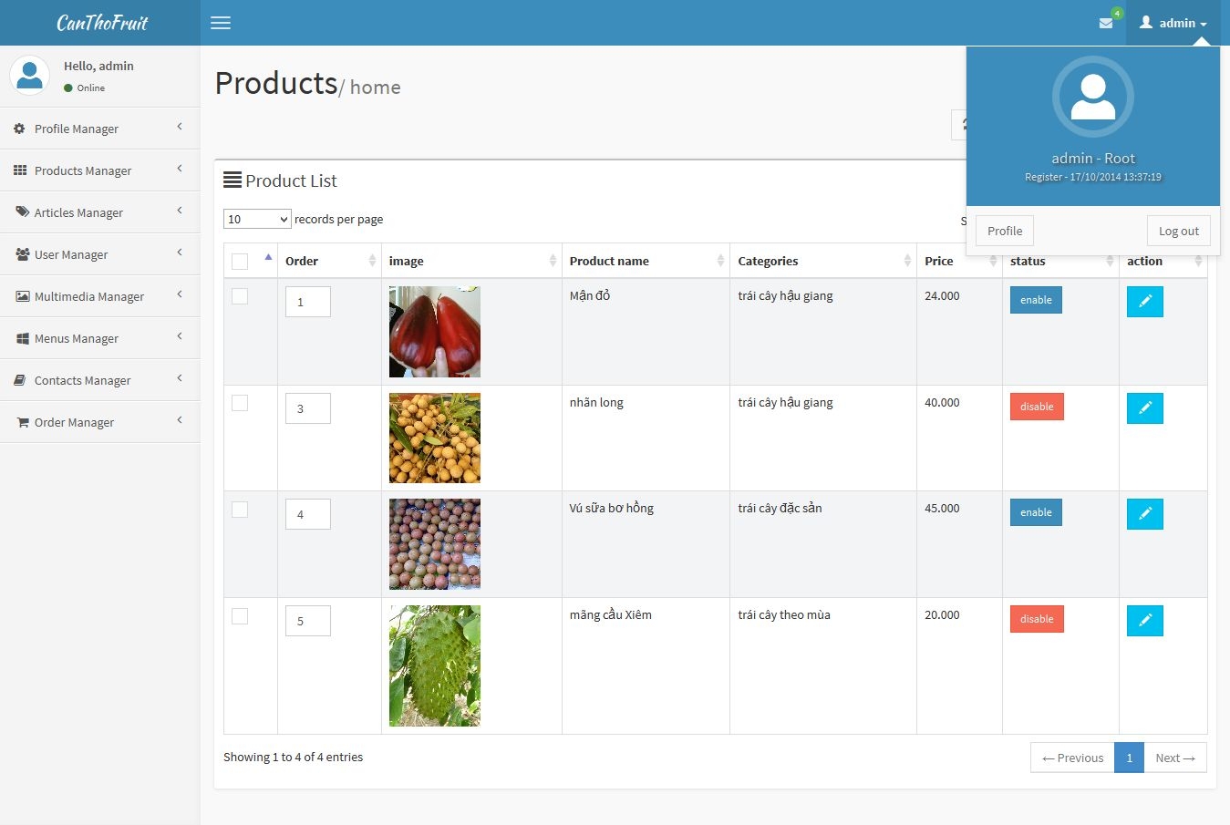Click the Profile Manager gear icon
Screen dimensions: 1230x825
coord(19,129)
